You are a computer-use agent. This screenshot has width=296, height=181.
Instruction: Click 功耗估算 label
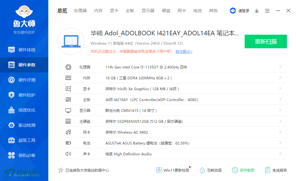[214, 170]
